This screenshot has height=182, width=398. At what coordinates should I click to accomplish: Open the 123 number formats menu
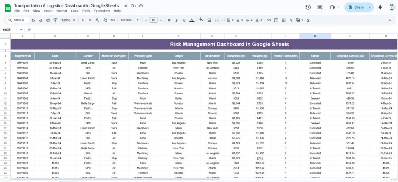[113, 20]
